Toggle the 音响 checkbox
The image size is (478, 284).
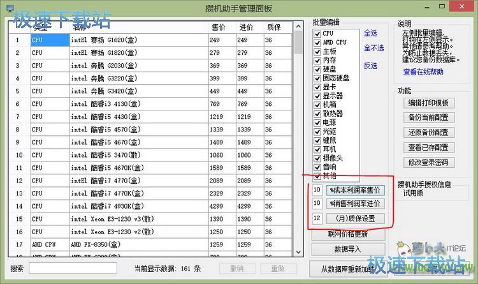coord(317,167)
